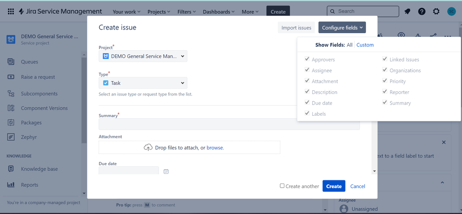Click the upload cloud icon in Attachment

pos(148,147)
